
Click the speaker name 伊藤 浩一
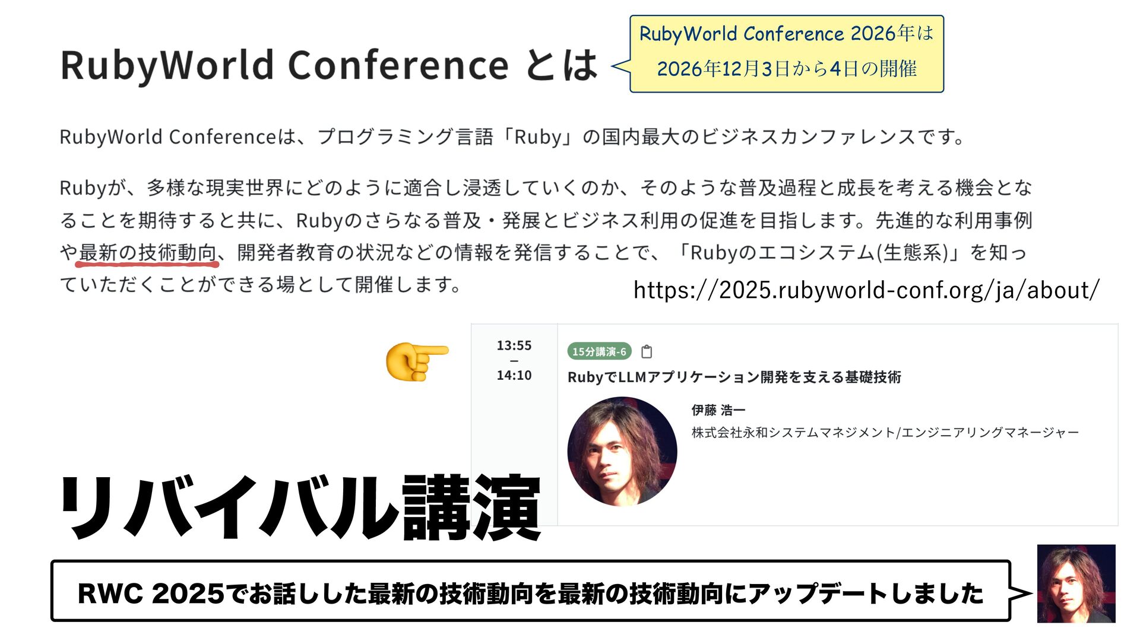pos(718,410)
